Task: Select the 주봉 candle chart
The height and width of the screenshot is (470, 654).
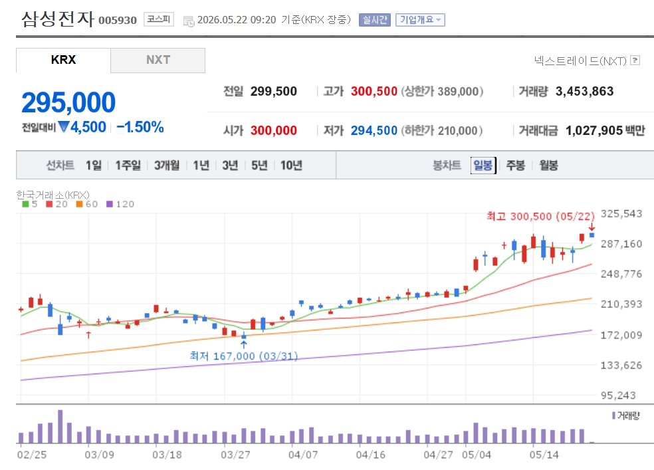Action: [x=516, y=166]
